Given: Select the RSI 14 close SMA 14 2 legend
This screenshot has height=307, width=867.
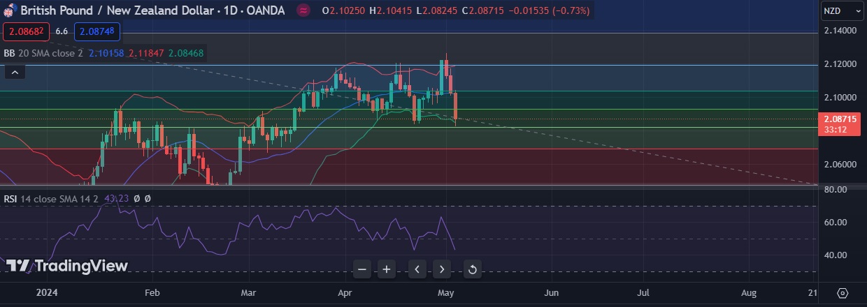Looking at the screenshot, I should pos(52,199).
